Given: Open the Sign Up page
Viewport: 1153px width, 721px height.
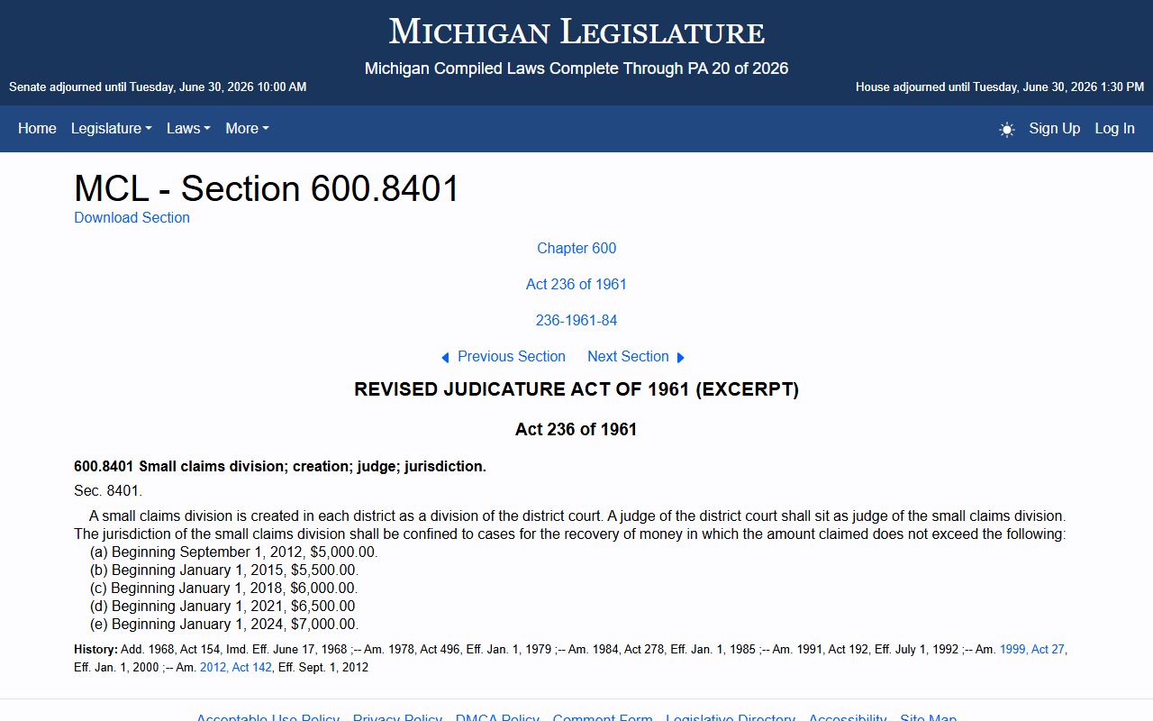Looking at the screenshot, I should [1055, 129].
